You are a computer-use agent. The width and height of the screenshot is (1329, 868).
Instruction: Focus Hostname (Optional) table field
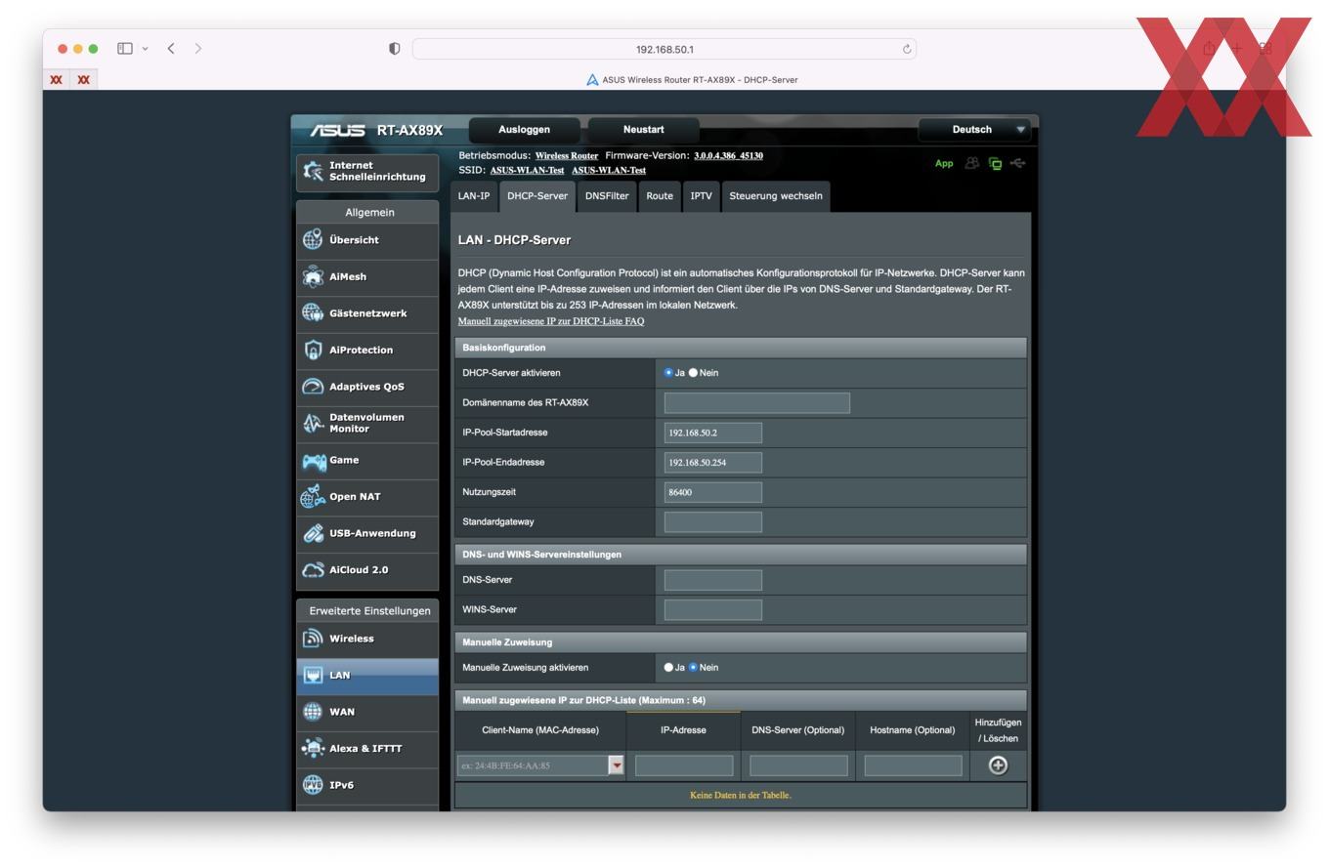(914, 765)
